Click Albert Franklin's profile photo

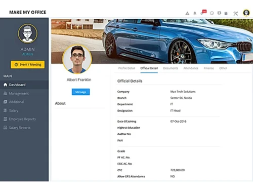coord(77,59)
